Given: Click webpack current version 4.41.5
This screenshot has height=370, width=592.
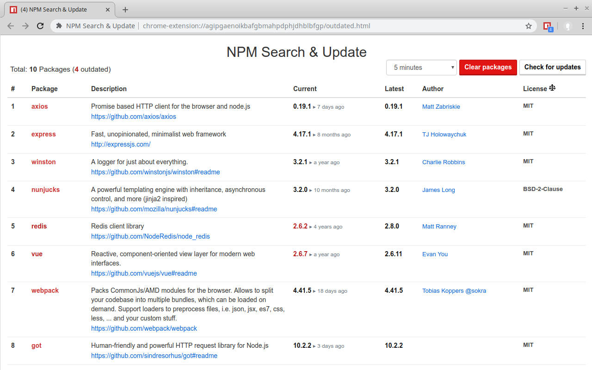Looking at the screenshot, I should (x=302, y=290).
